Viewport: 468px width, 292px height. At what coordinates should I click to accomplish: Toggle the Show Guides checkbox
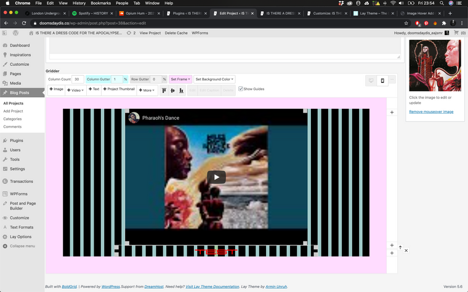241,89
